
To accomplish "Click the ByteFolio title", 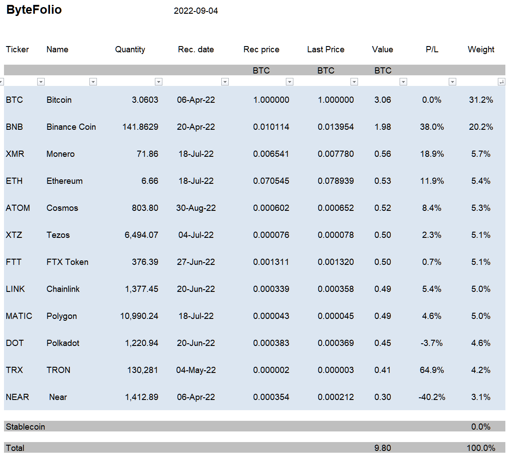I will [x=34, y=10].
